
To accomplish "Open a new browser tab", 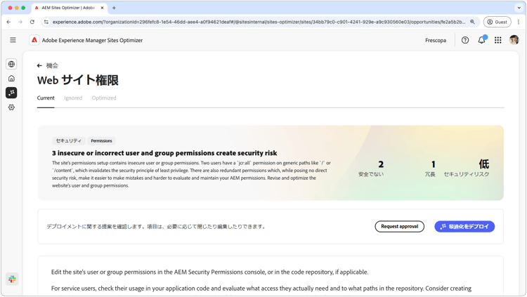I will point(114,8).
